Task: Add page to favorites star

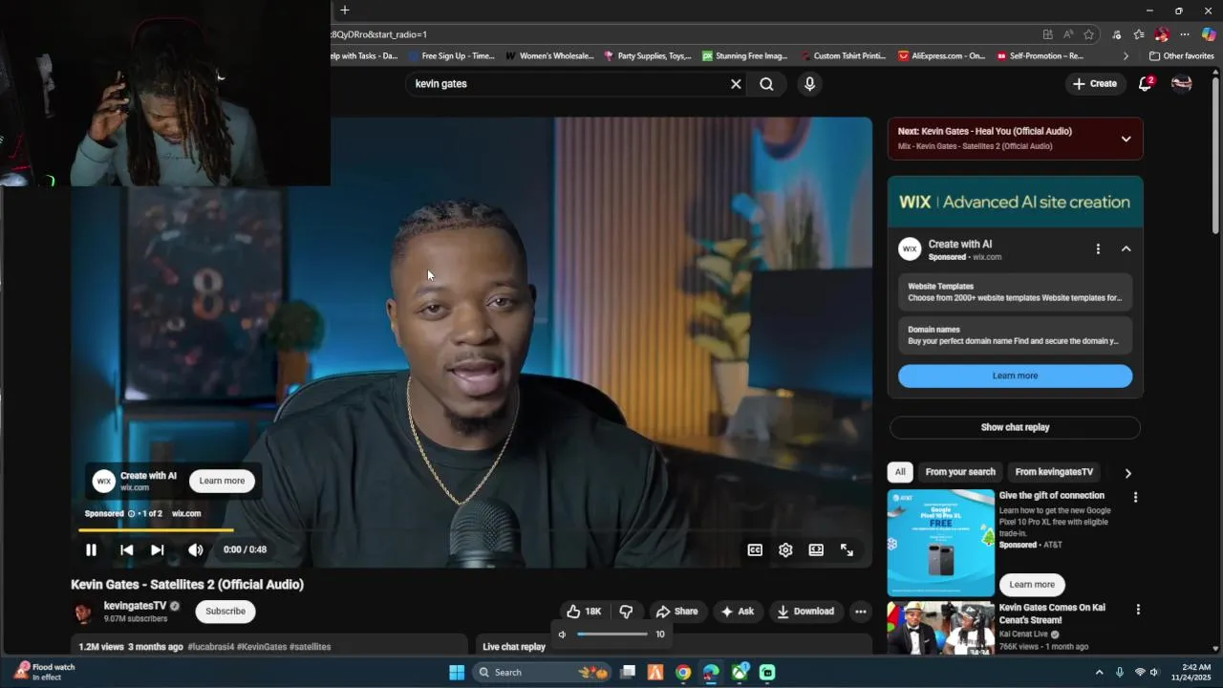Action: (1088, 34)
